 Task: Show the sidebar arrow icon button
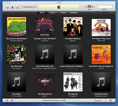point(111,100)
